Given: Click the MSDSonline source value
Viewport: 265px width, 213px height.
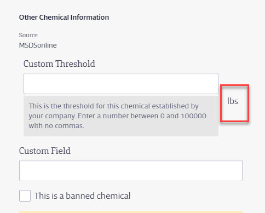Looking at the screenshot, I should coord(38,45).
